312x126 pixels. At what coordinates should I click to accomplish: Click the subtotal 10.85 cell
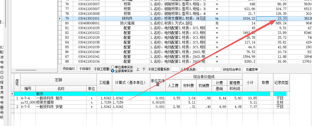250,98
